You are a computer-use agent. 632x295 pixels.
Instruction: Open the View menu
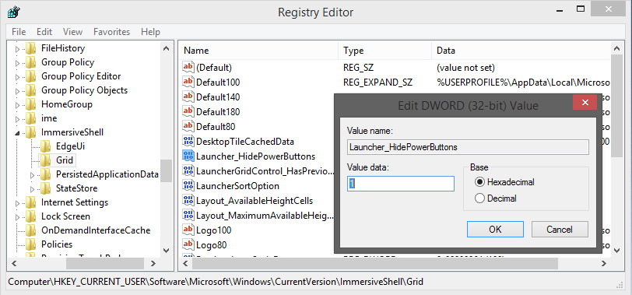[x=72, y=32]
